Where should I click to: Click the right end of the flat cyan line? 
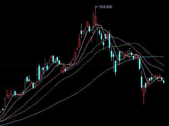coord(163,57)
